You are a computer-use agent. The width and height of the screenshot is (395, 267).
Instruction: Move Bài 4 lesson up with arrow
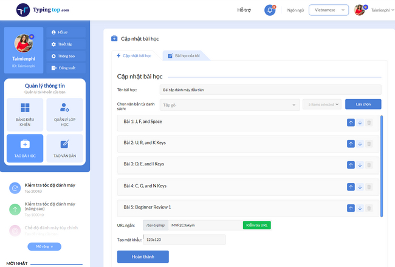[351, 186]
